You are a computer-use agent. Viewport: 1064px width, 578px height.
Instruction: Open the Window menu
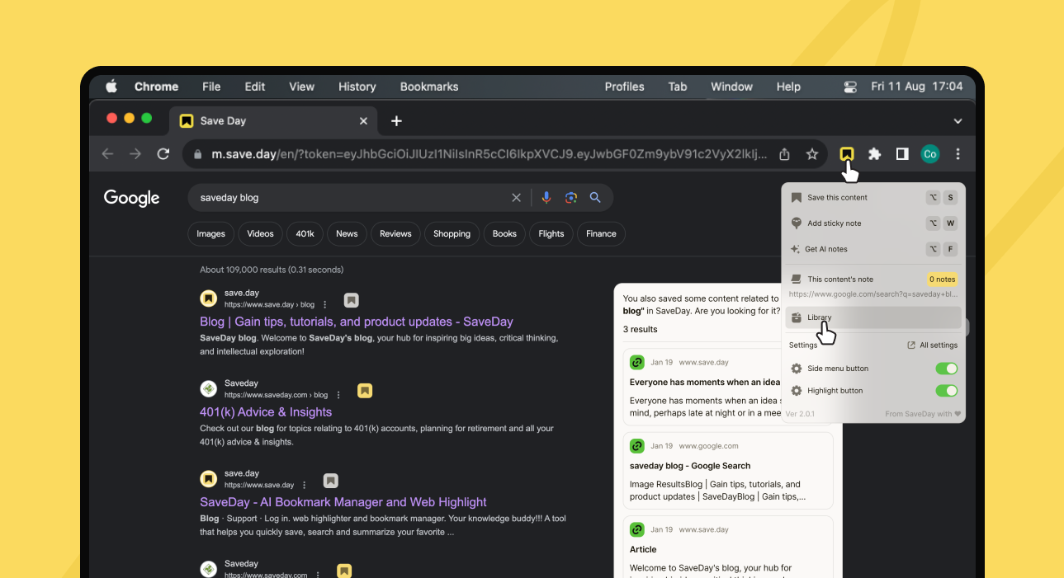(731, 87)
